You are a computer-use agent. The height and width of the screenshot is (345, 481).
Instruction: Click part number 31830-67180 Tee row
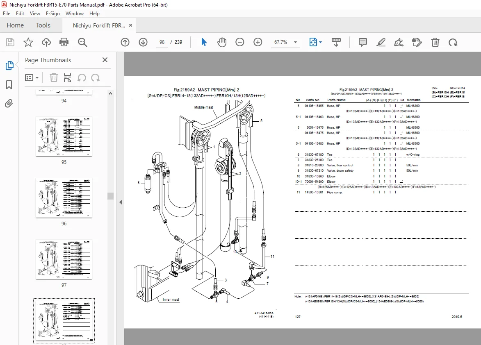click(382, 155)
